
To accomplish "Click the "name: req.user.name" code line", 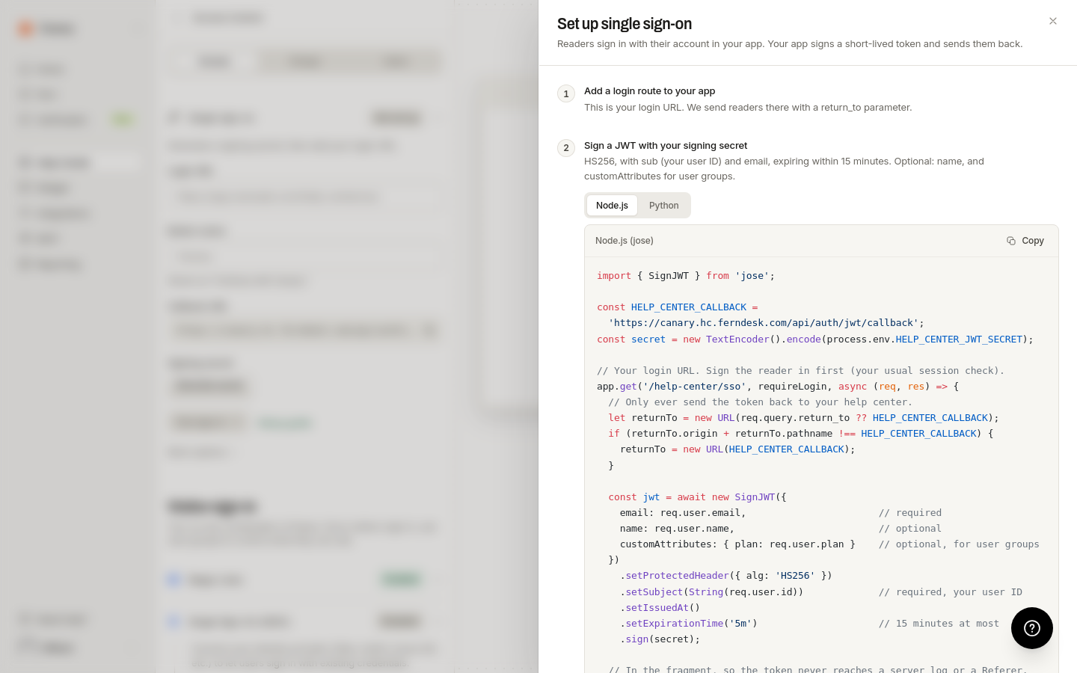I will pos(677,529).
